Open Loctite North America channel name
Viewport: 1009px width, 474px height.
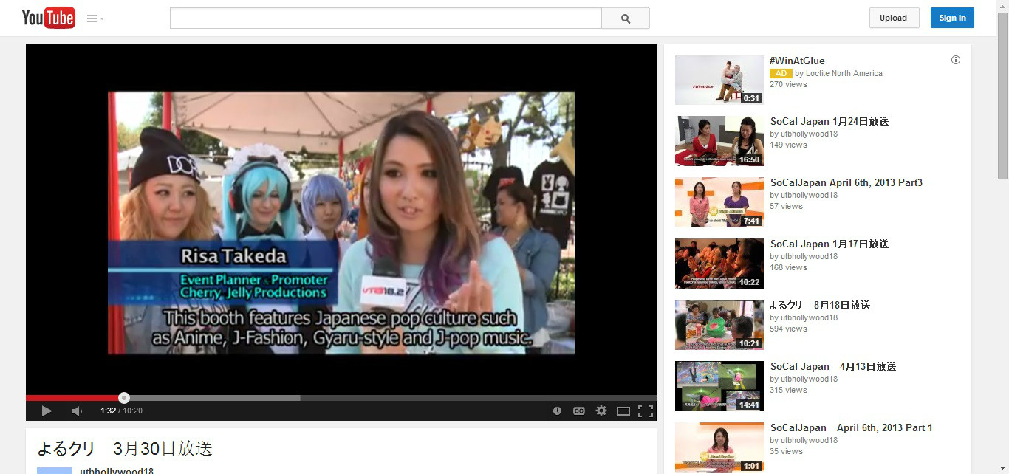point(844,73)
